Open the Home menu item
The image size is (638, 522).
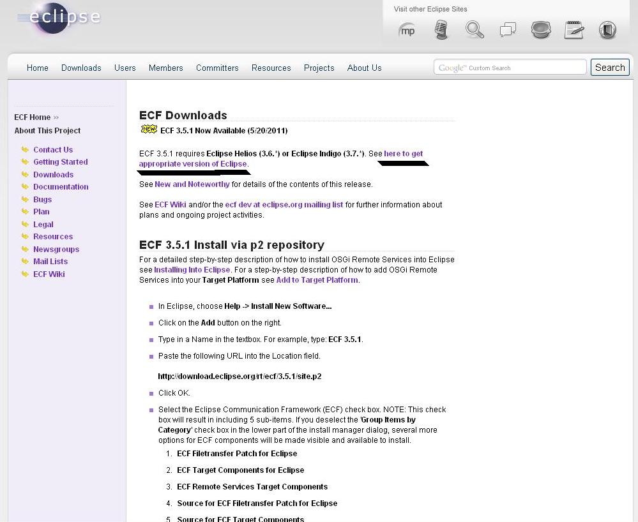[x=38, y=68]
